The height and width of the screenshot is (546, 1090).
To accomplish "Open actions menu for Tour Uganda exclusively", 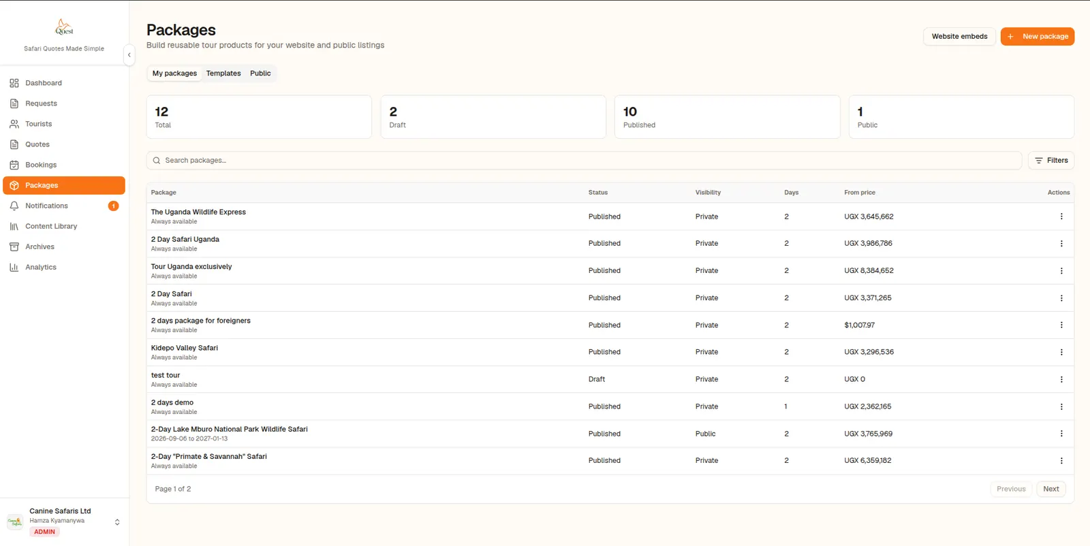I will click(1061, 270).
